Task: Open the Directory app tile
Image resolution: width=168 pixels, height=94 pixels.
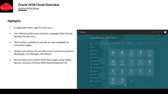Action: (113, 53)
